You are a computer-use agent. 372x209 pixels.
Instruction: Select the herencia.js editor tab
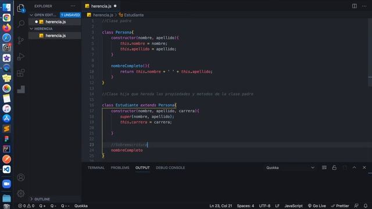point(101,6)
